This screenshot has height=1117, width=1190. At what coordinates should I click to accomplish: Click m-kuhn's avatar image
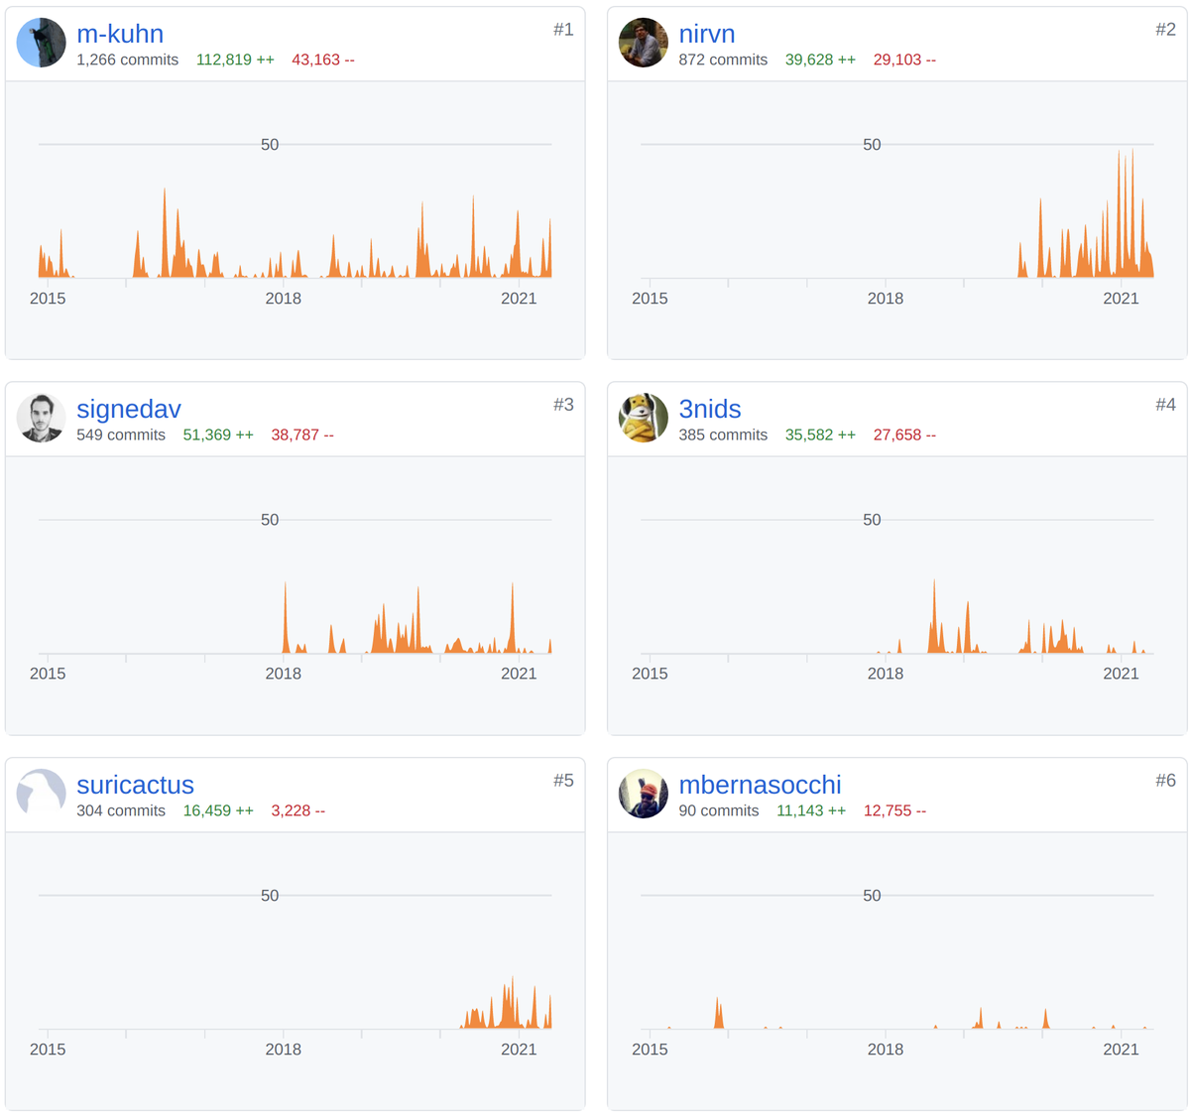coord(42,43)
